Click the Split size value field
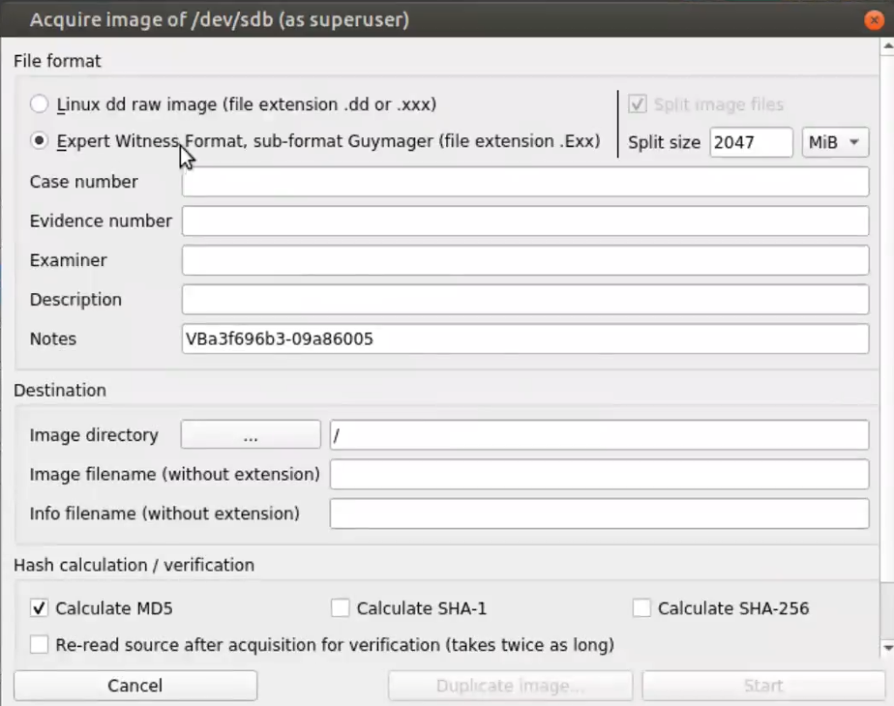The image size is (894, 706). [x=750, y=142]
